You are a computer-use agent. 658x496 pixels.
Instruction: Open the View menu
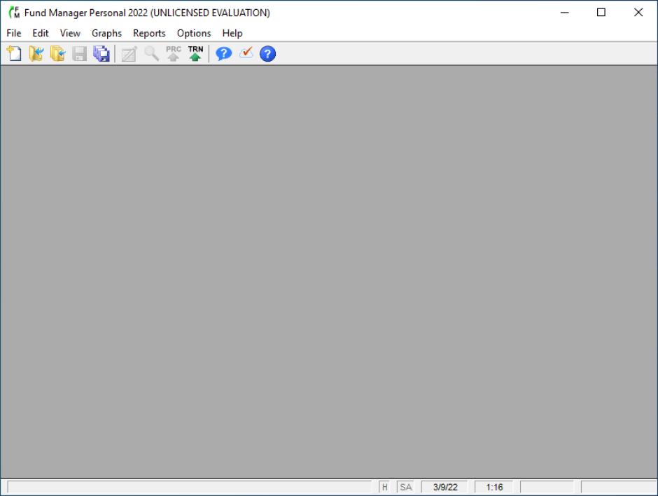coord(70,33)
